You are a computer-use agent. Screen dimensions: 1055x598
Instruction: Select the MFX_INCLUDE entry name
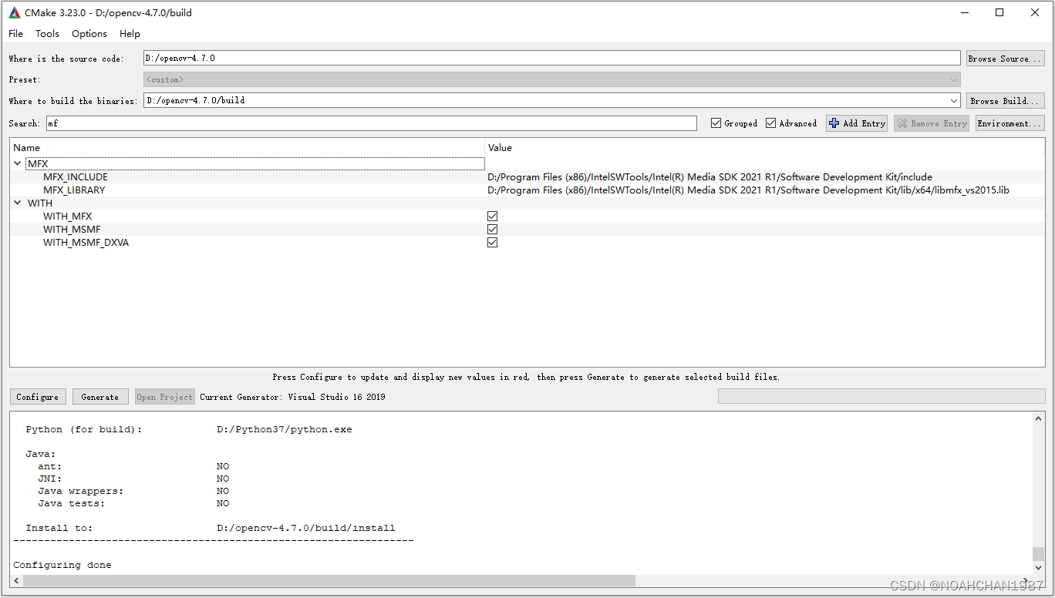[x=76, y=177]
